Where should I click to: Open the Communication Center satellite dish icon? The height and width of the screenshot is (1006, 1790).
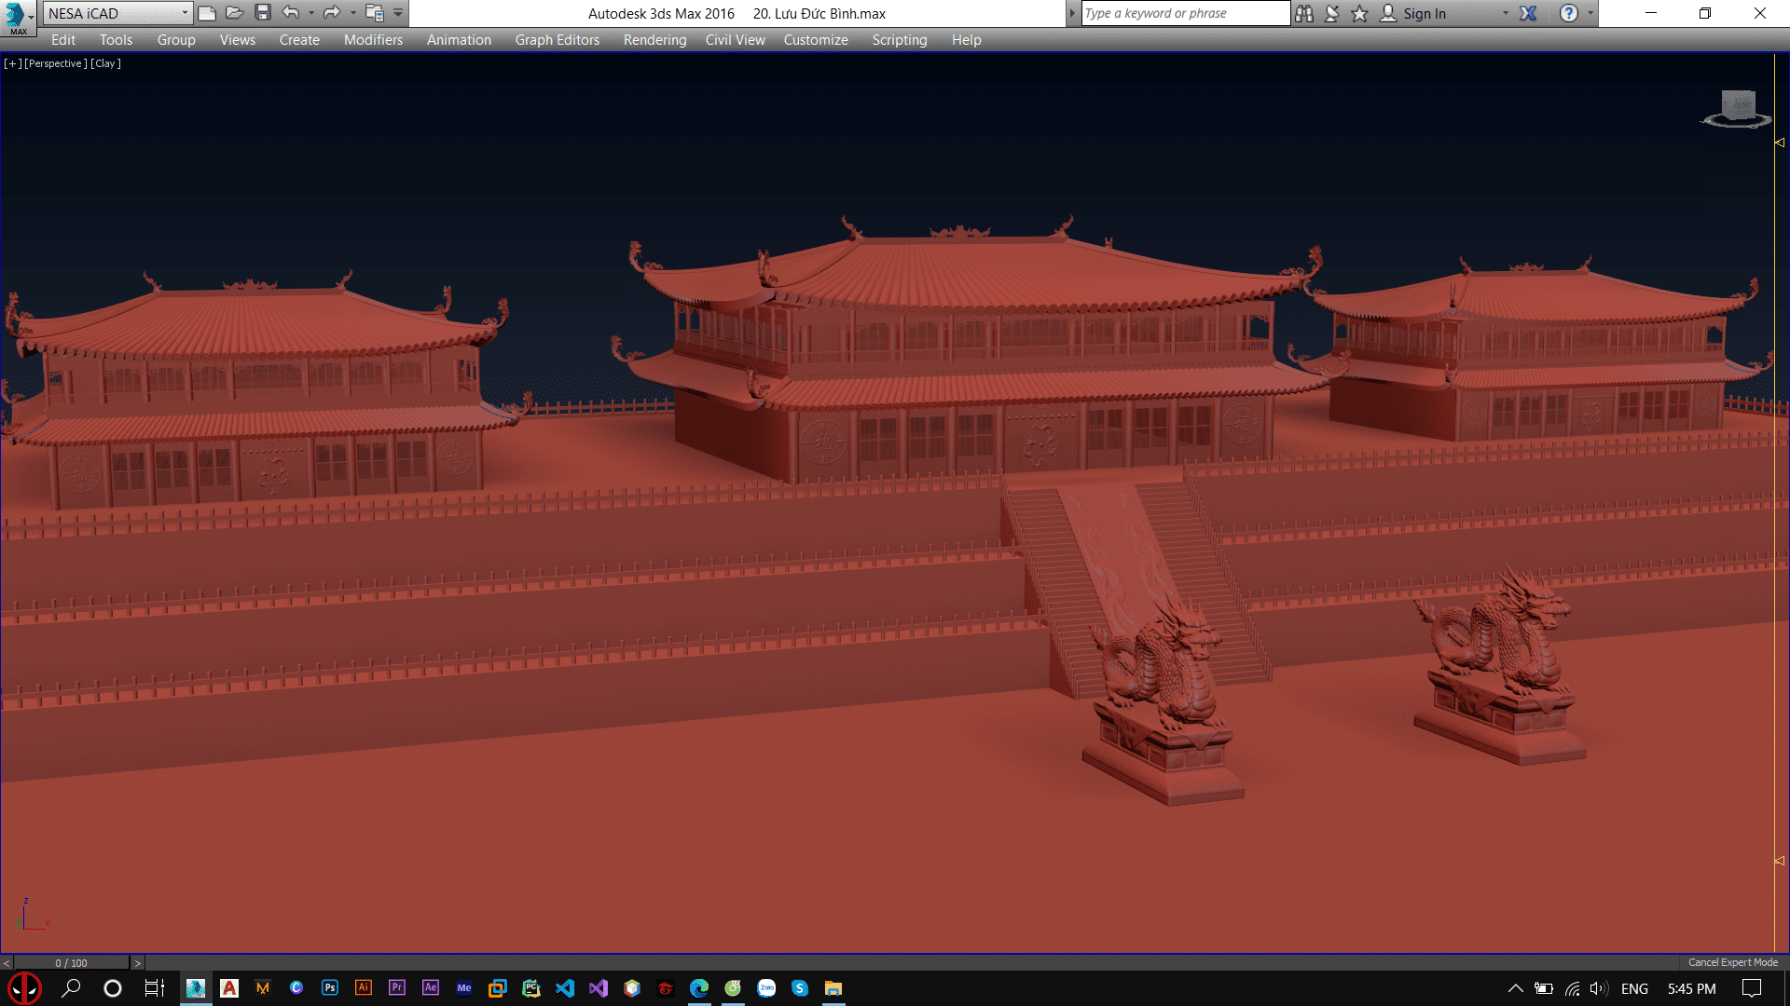[x=1332, y=13]
